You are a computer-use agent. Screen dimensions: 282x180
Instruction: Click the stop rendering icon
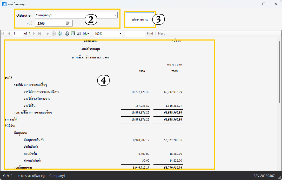[54, 34]
